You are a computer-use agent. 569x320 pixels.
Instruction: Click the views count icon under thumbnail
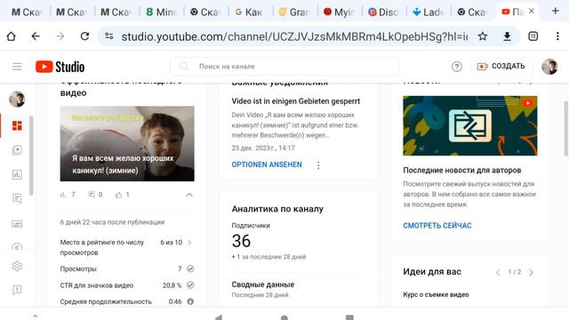pyautogui.click(x=63, y=195)
